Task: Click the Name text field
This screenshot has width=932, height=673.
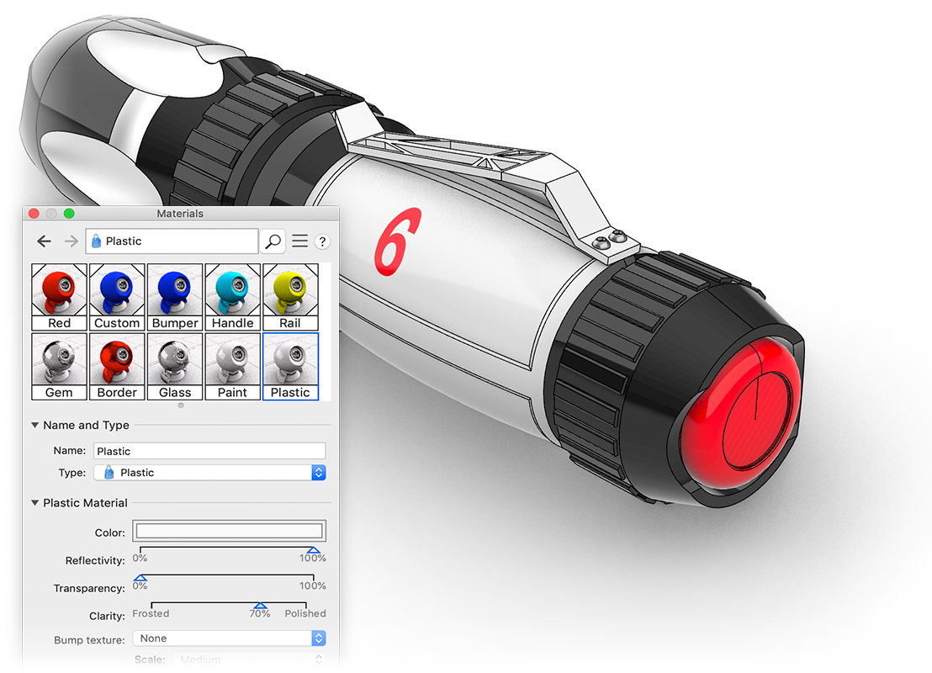Action: click(x=209, y=451)
